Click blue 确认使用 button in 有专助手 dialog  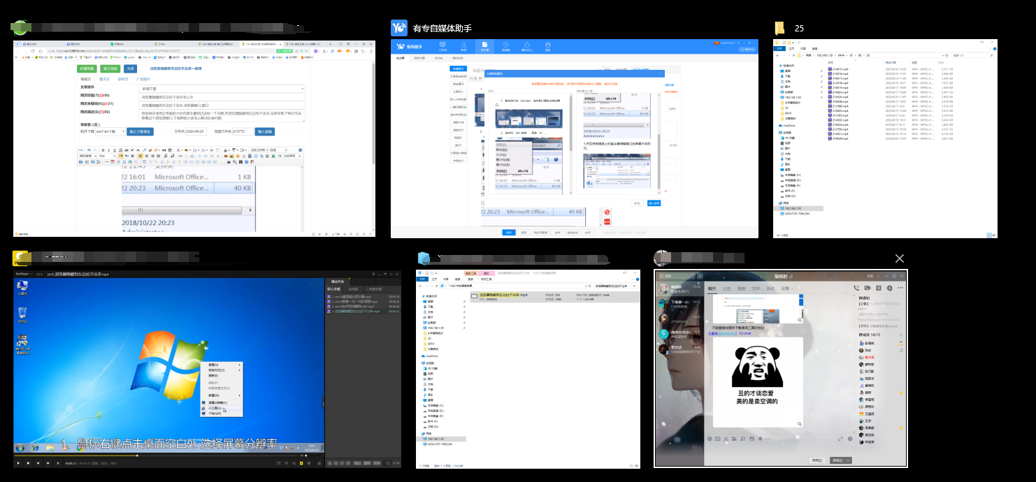click(654, 203)
